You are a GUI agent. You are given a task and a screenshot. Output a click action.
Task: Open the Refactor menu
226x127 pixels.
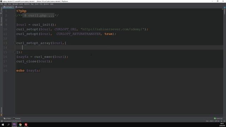pyautogui.click(x=27, y=4)
